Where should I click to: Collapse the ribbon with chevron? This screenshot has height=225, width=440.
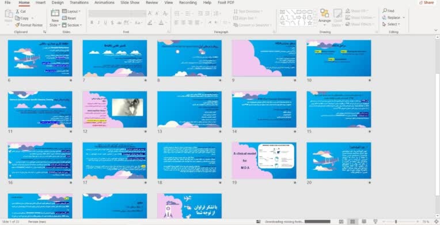[x=436, y=30]
